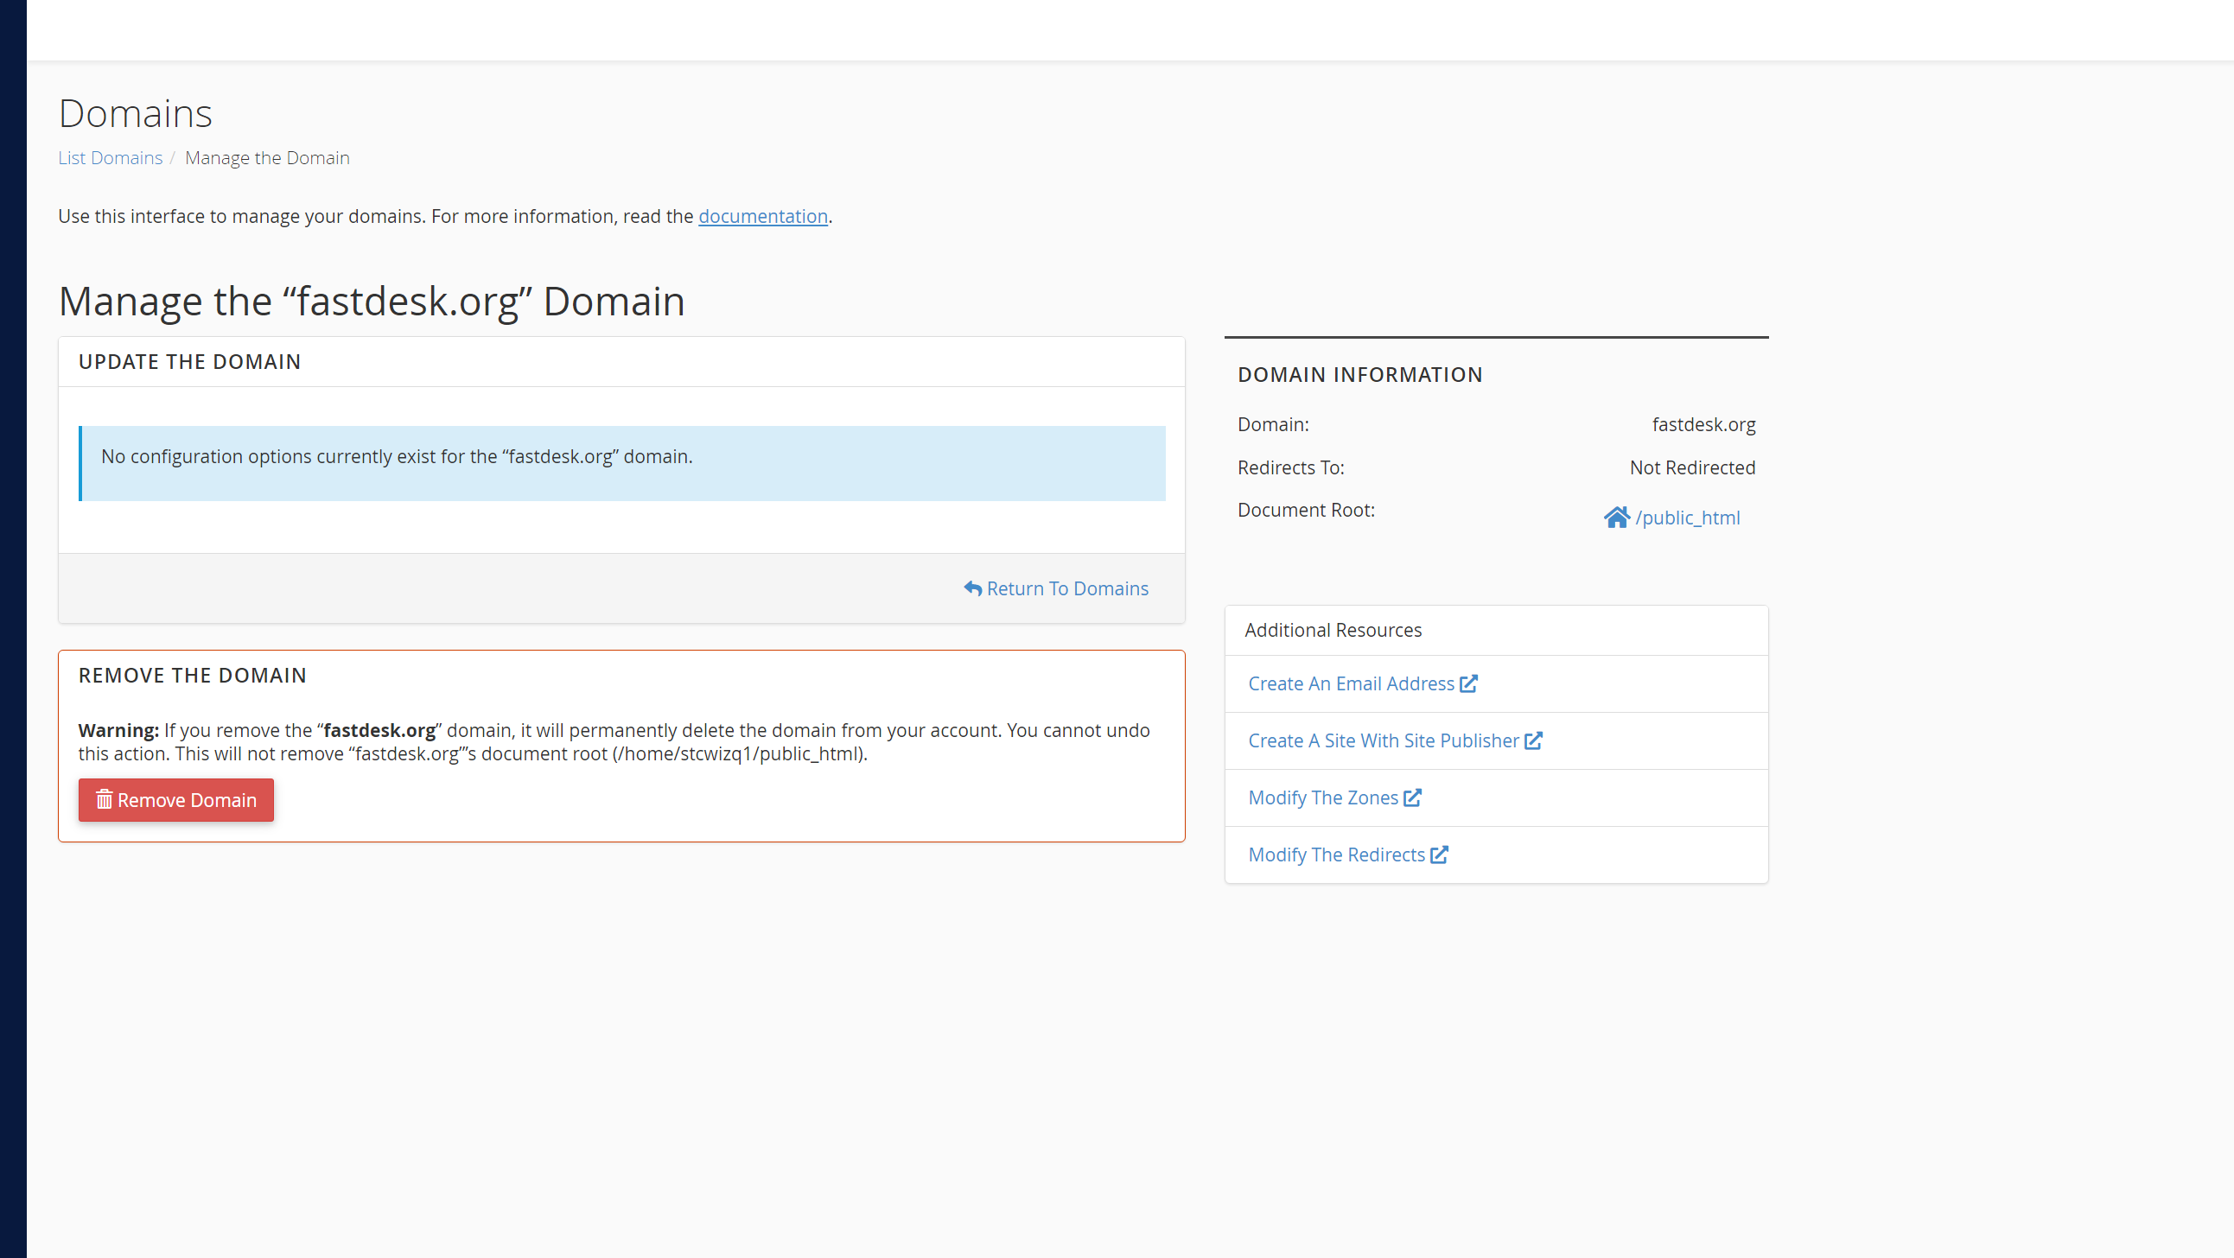2234x1258 pixels.
Task: Open the documentation link
Action: click(763, 216)
